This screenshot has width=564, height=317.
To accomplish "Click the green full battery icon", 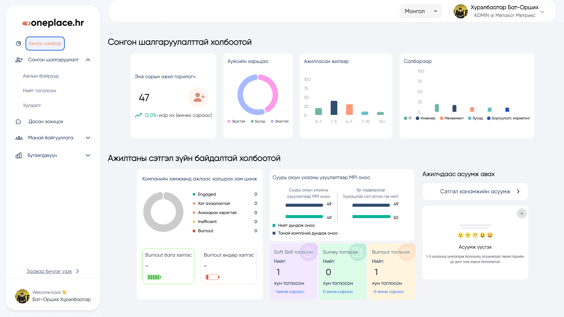I will pos(154,277).
